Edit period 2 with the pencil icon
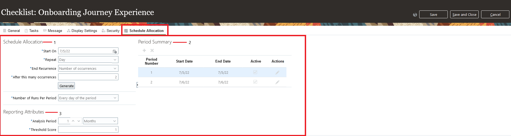511x136 pixels. coord(278,82)
